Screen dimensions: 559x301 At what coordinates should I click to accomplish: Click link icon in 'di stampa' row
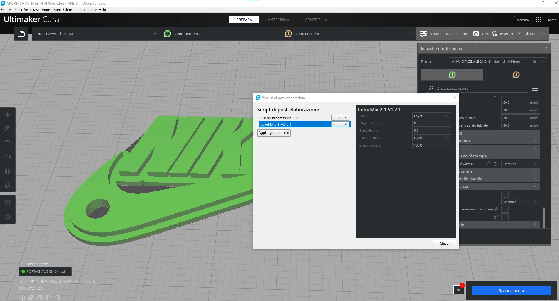click(x=488, y=164)
